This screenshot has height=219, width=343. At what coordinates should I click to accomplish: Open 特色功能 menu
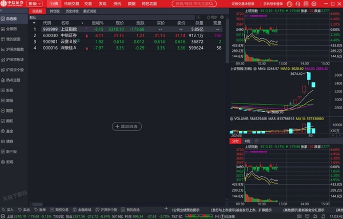[x=149, y=4]
